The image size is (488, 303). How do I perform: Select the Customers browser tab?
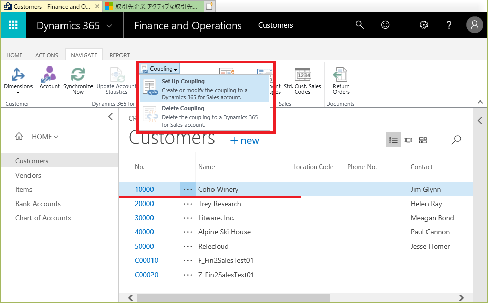click(51, 6)
